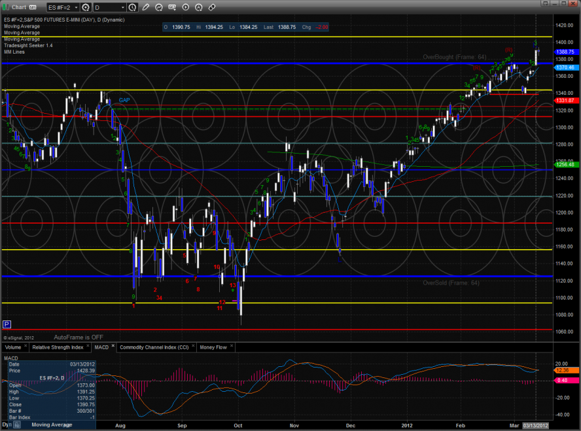This screenshot has height=431, width=581.
Task: Select the pencil drawing tool
Action: (x=146, y=7)
